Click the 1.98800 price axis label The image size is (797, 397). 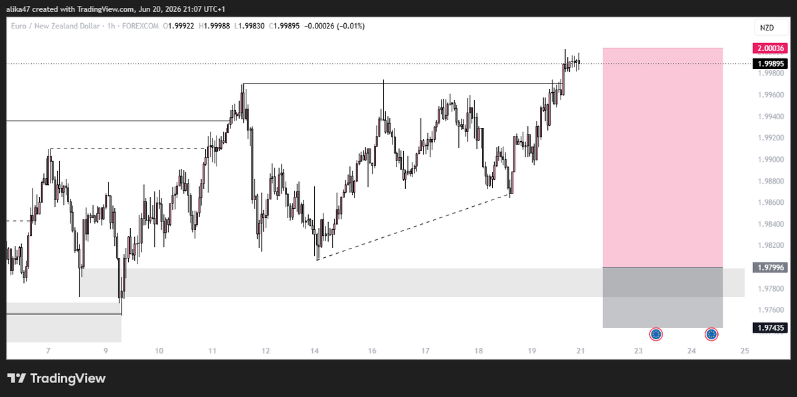770,181
